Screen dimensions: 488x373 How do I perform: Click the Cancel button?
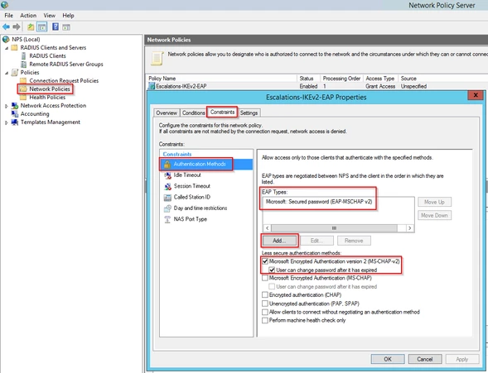pos(425,359)
